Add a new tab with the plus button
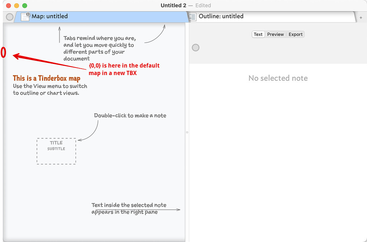Image resolution: width=367 pixels, height=242 pixels. pos(361,17)
